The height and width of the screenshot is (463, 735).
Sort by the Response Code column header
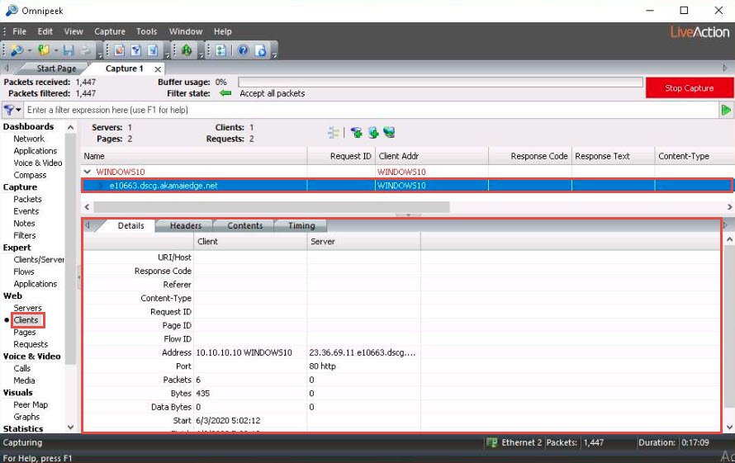[x=529, y=156]
